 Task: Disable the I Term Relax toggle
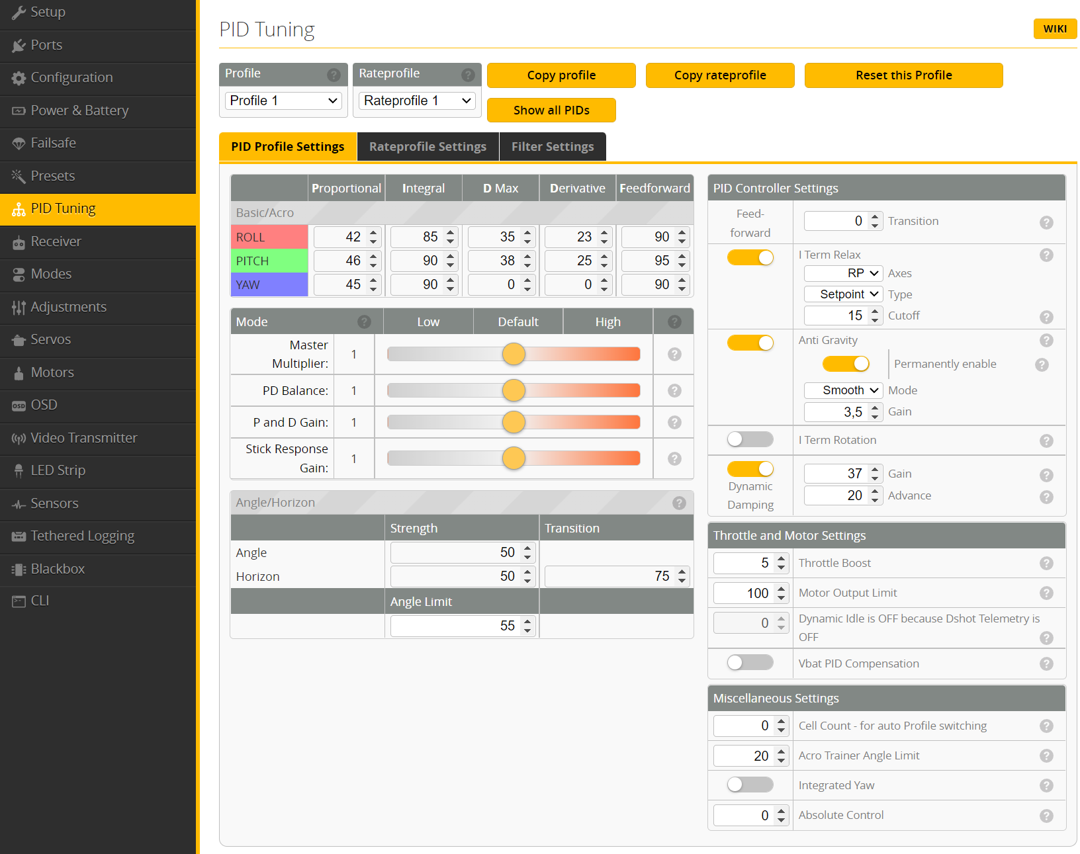(750, 258)
